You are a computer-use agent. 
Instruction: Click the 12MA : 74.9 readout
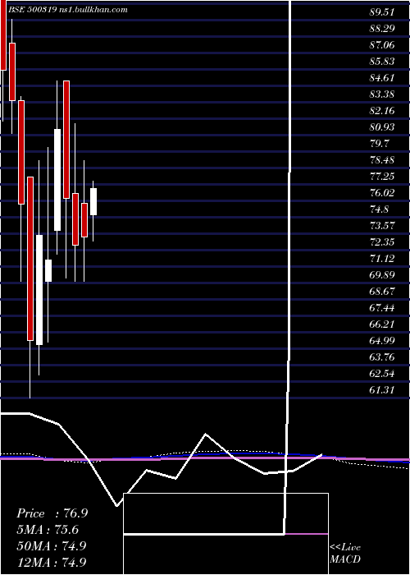tap(52, 562)
